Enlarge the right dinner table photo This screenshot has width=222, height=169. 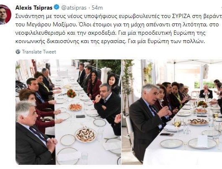click(172, 112)
